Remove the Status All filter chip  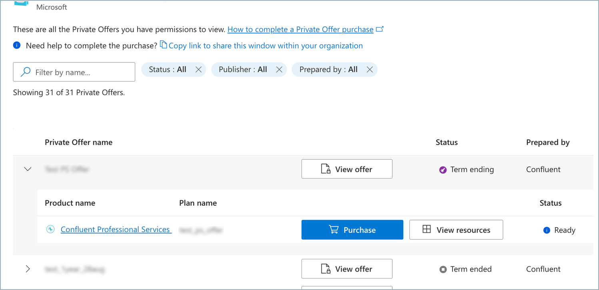(x=199, y=70)
